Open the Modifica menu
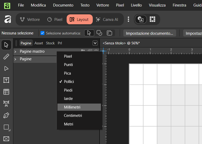This screenshot has height=144, width=202. tap(38, 5)
